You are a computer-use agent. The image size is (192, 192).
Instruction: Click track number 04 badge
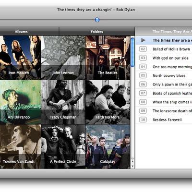click(143, 67)
